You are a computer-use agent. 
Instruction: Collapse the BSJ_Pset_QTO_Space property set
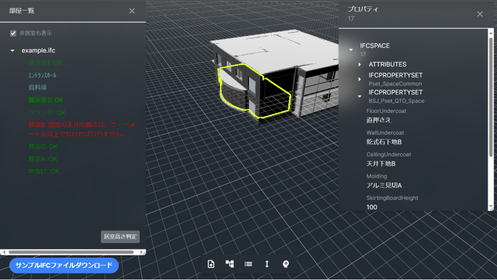coord(360,96)
